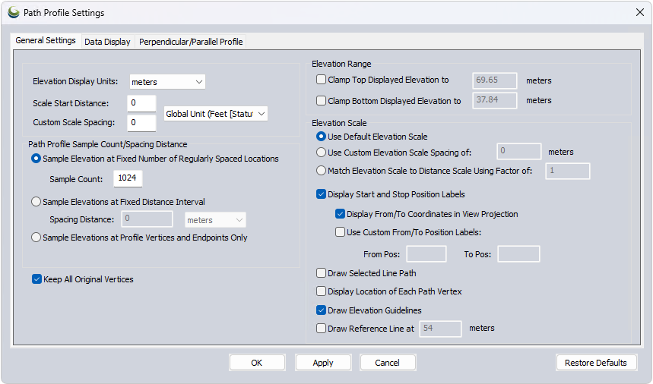The width and height of the screenshot is (653, 384).
Task: Enable Clamp Top Displayed Elevation checkbox
Action: click(x=321, y=80)
